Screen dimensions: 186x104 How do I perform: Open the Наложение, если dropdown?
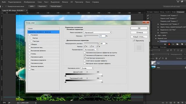click(x=87, y=68)
